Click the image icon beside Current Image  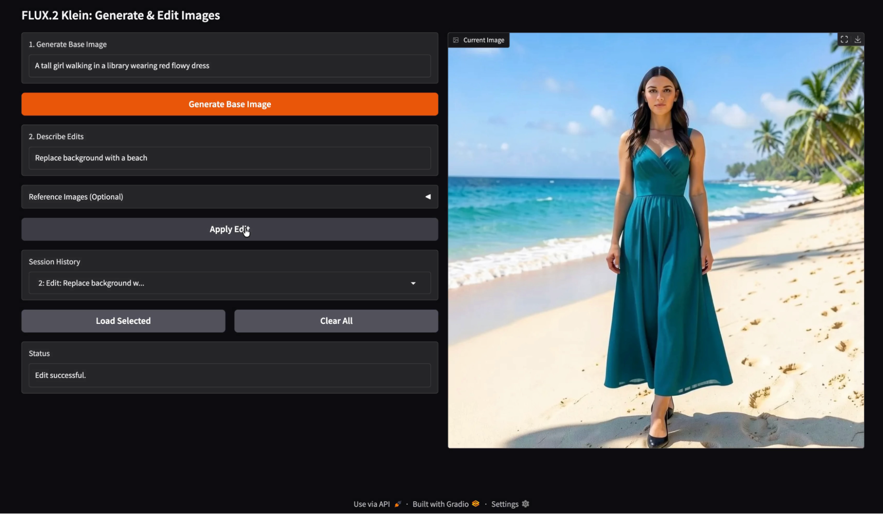[x=456, y=40]
